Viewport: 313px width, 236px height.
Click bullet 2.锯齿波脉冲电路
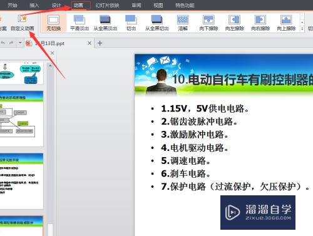pos(199,121)
